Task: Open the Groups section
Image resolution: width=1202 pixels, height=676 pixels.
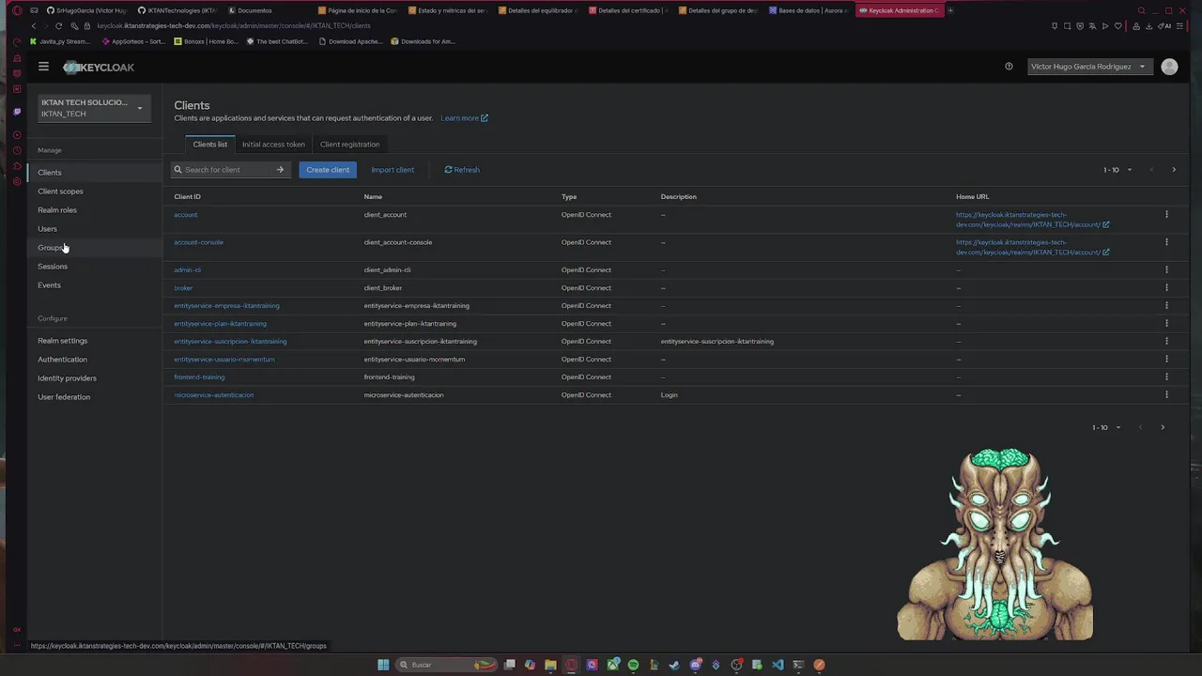Action: click(50, 248)
